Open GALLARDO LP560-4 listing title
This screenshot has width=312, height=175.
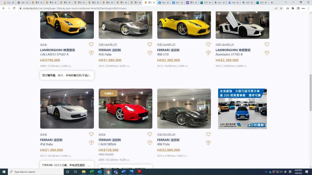coord(54,54)
